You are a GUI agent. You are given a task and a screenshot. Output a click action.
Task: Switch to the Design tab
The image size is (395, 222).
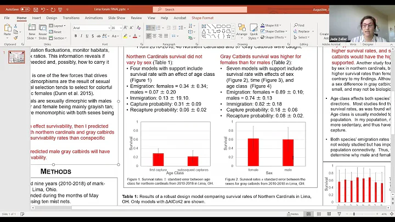coord(52,18)
